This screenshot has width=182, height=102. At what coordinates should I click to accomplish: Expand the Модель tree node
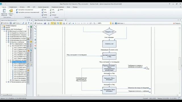(2, 27)
